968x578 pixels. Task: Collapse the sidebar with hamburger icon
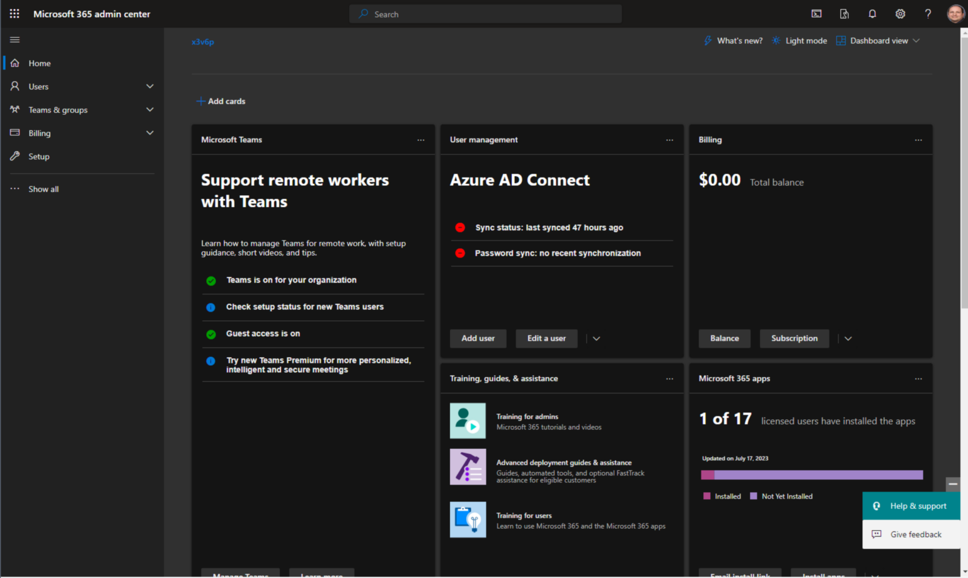[x=14, y=39]
